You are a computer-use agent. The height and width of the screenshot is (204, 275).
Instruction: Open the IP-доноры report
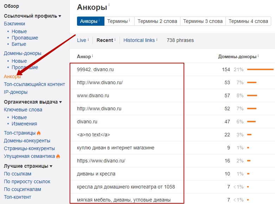click(16, 92)
